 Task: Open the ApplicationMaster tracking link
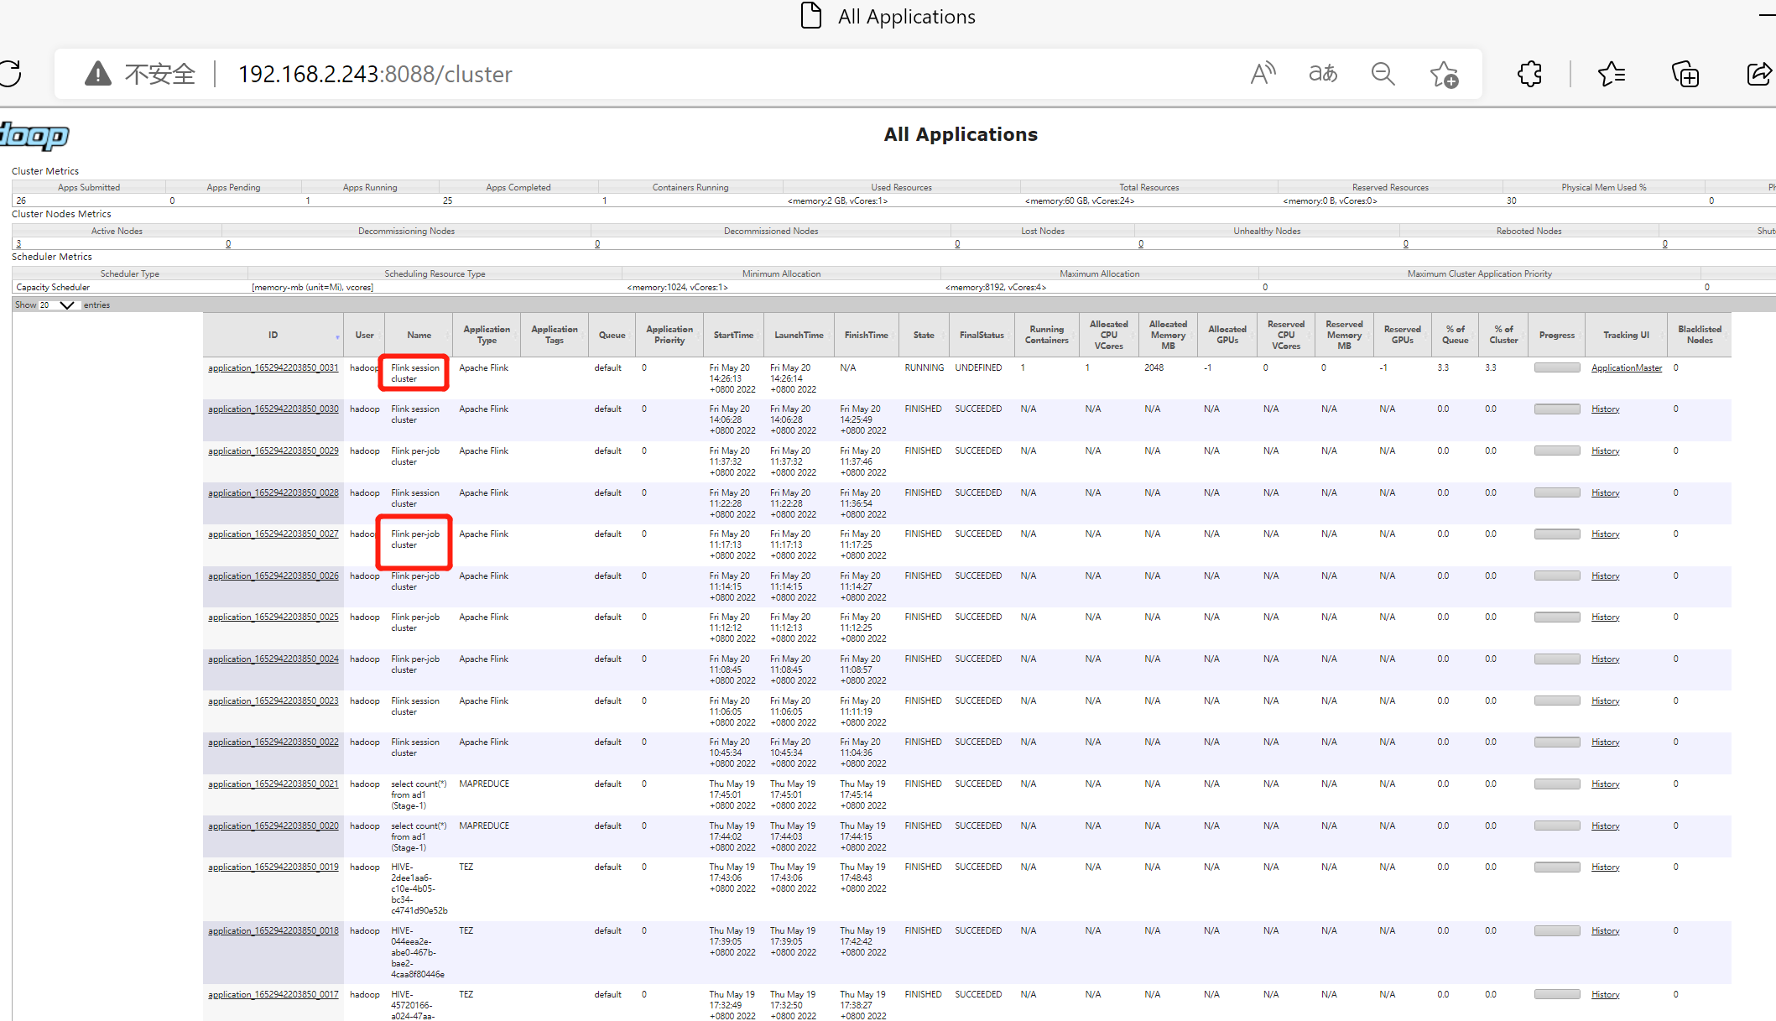pos(1626,368)
